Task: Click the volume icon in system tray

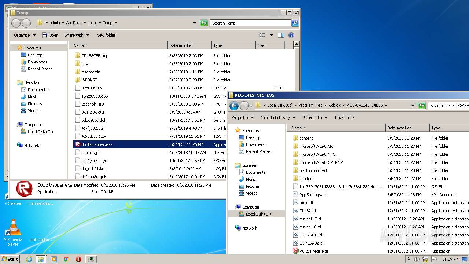Action: click(416, 259)
